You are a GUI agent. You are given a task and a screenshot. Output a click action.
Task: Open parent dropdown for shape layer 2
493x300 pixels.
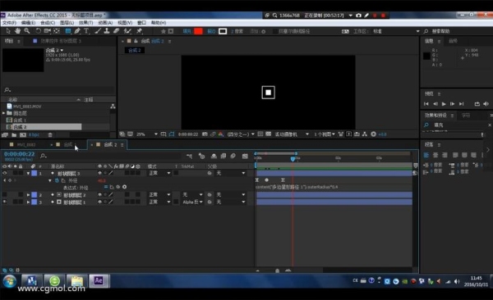[x=231, y=194]
